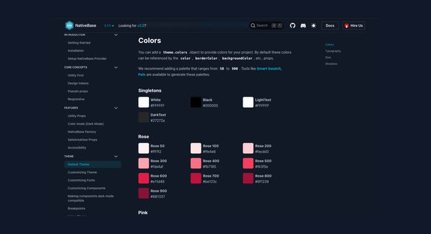Click the White #FFFFFF swatch

coord(143,102)
